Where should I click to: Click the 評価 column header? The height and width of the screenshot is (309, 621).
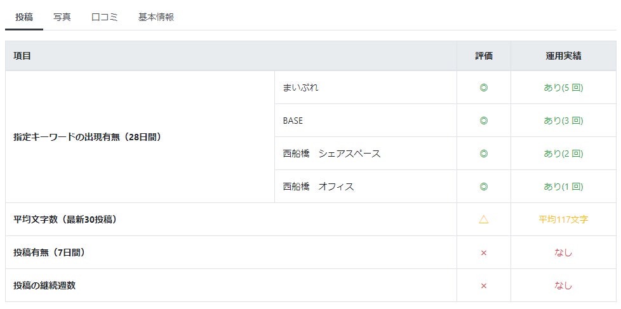pyautogui.click(x=484, y=56)
